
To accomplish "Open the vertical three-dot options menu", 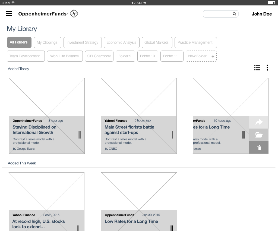I will (x=267, y=68).
